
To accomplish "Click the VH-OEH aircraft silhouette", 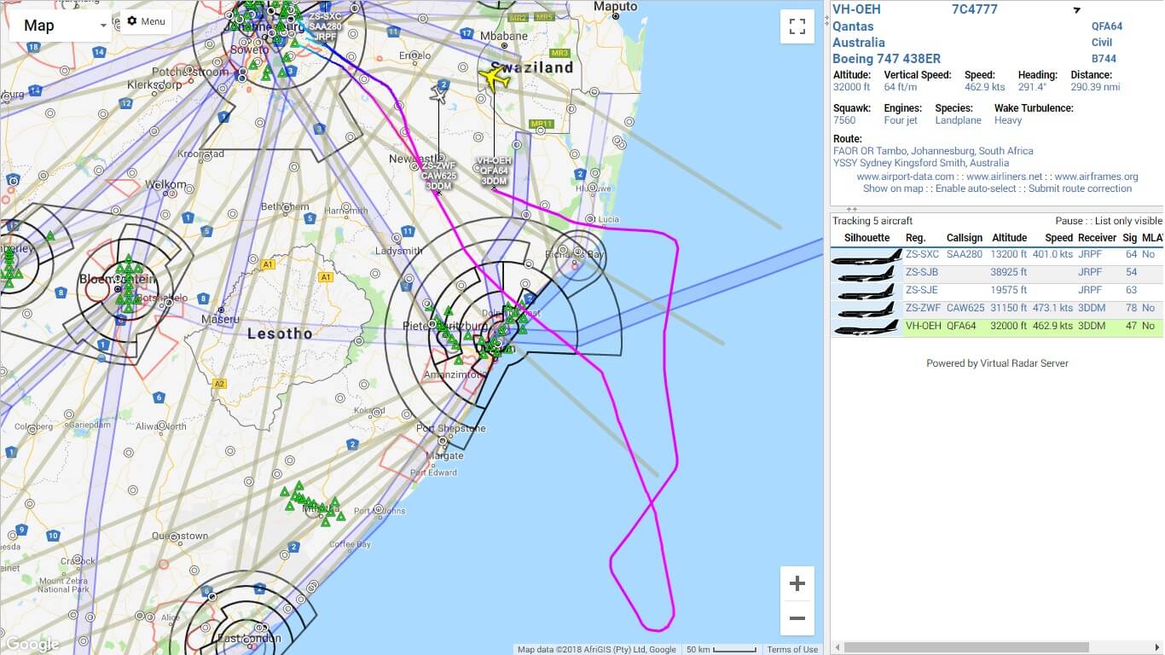I will [867, 327].
